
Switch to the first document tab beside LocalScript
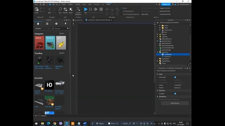click(x=77, y=20)
